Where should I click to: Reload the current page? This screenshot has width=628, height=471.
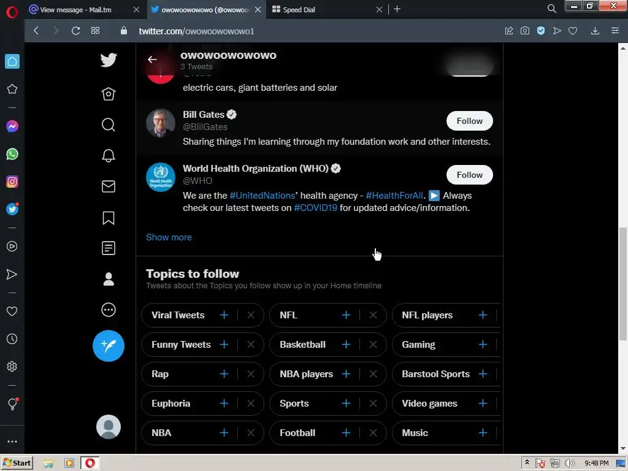75,31
